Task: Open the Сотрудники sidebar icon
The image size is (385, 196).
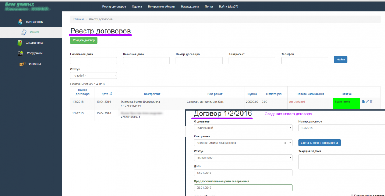Action: pyautogui.click(x=21, y=53)
